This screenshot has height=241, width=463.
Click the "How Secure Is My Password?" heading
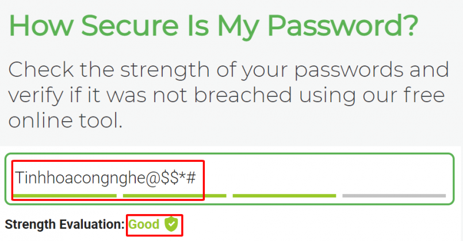pos(213,26)
